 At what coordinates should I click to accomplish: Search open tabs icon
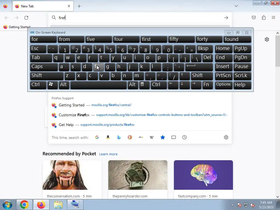pyautogui.click(x=174, y=137)
